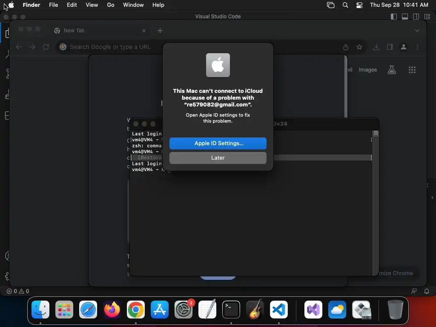436x327 pixels.
Task: Share this page in Chrome
Action: (346, 47)
